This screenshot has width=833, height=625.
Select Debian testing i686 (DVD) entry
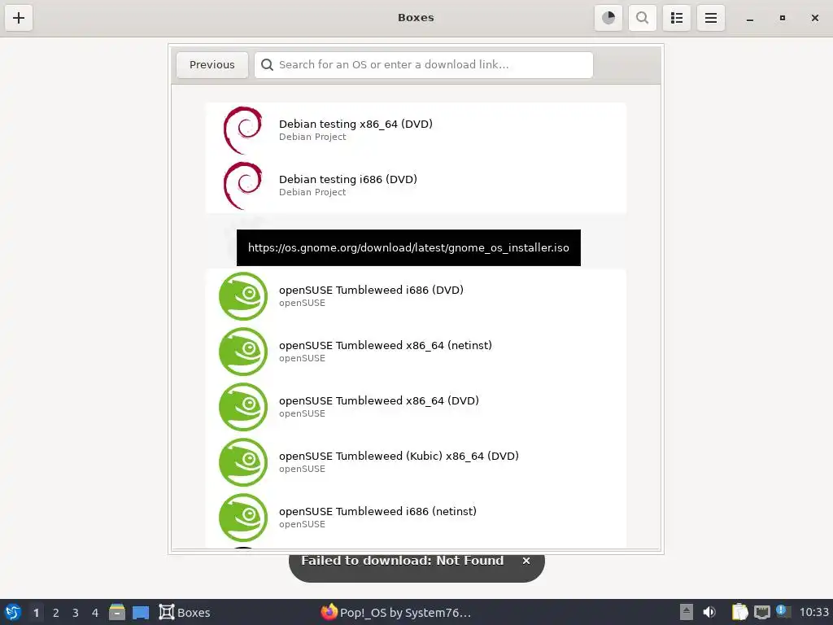(416, 186)
